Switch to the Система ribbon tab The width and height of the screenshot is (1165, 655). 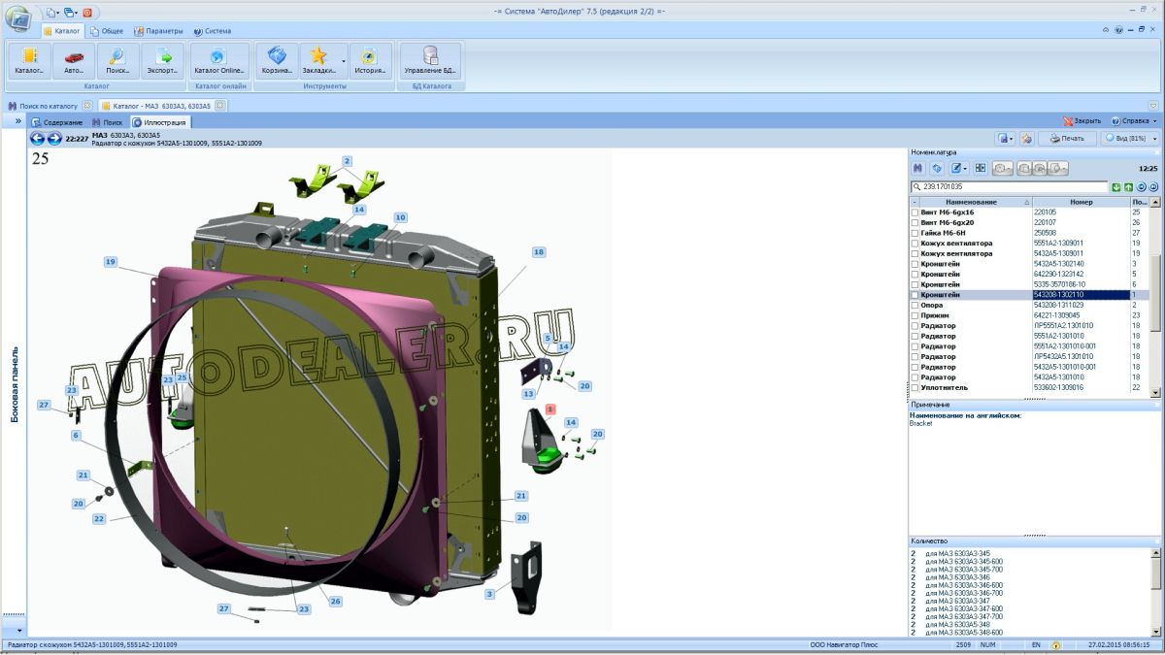212,30
